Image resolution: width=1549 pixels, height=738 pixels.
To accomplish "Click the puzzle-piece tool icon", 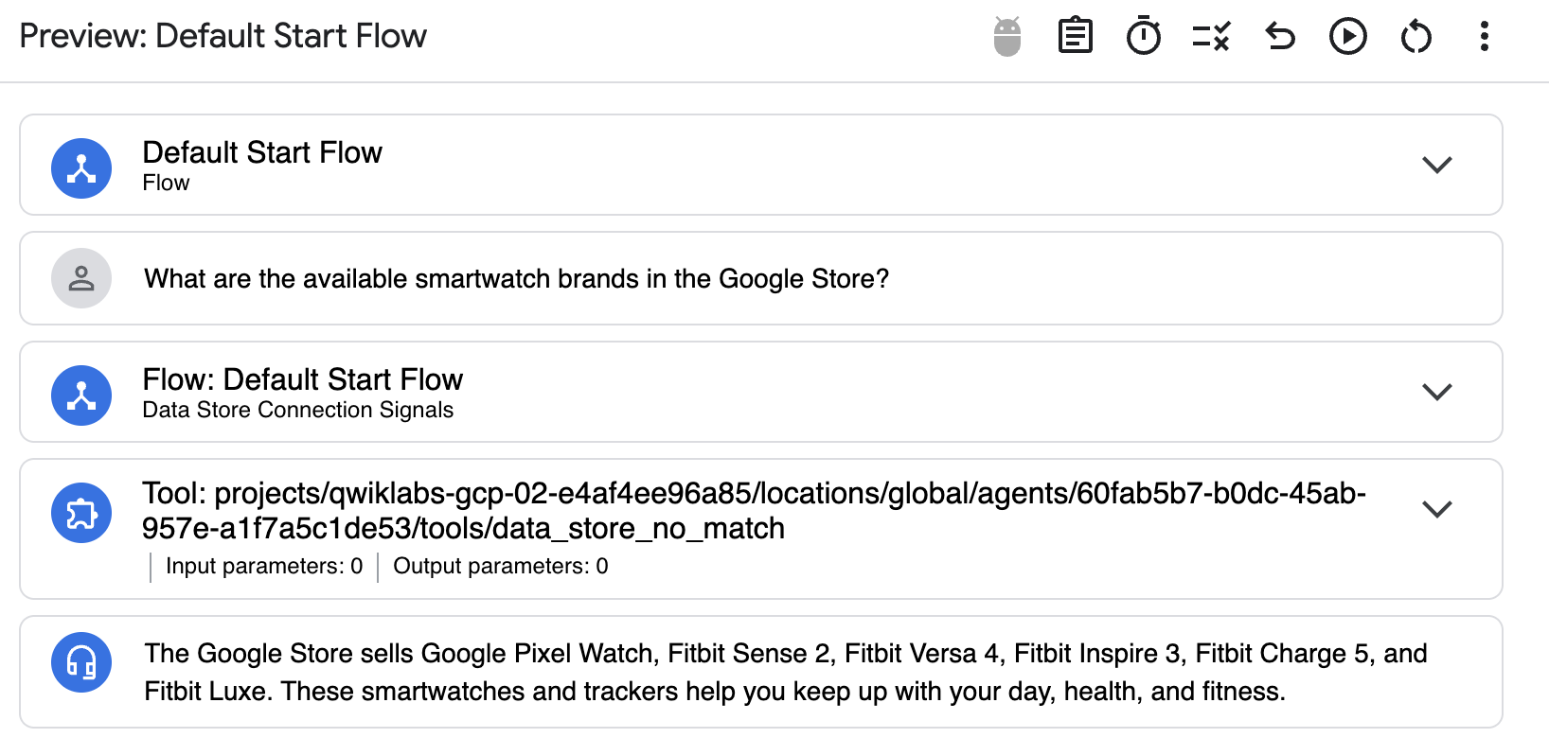I will tap(81, 513).
